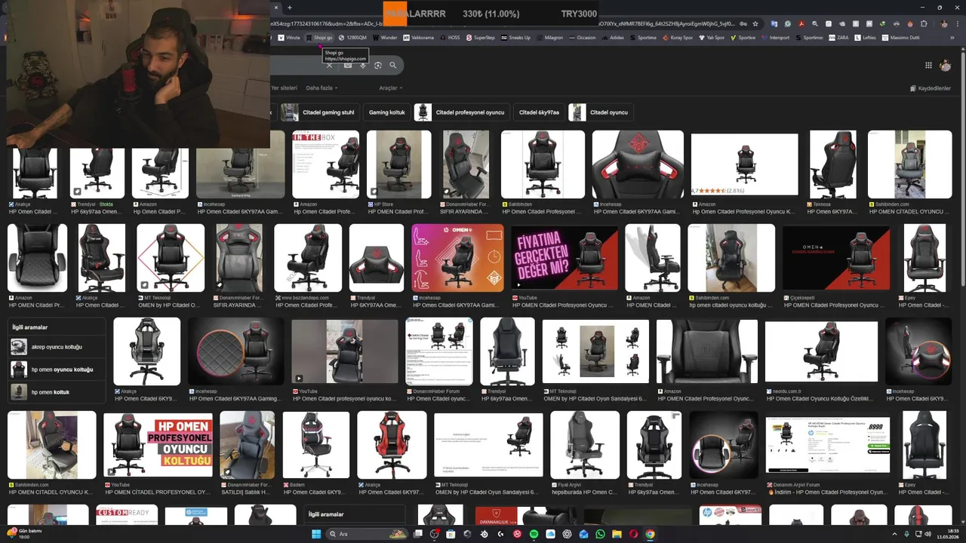Open the pink OMEN incehesap thumbnail

coord(457,258)
